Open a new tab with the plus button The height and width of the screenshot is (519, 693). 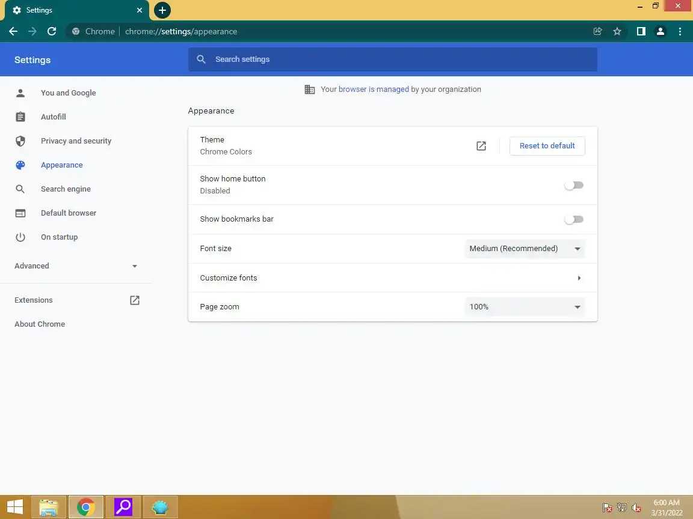tap(162, 10)
